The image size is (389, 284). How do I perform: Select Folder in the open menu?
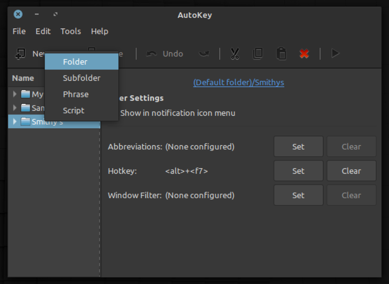coord(74,61)
